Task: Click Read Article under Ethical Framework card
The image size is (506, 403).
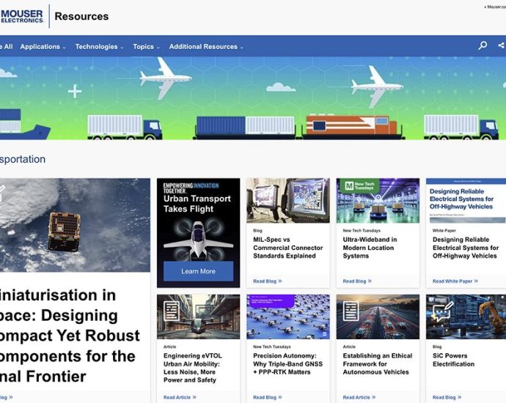Action: point(359,397)
